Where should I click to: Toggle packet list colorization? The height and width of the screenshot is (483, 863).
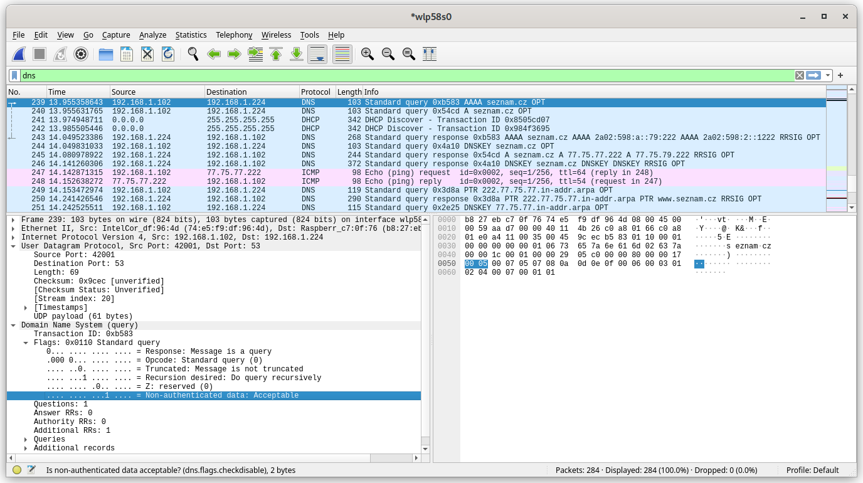click(342, 54)
